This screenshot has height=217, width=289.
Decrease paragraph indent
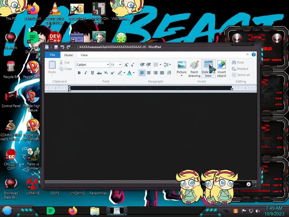click(x=142, y=65)
